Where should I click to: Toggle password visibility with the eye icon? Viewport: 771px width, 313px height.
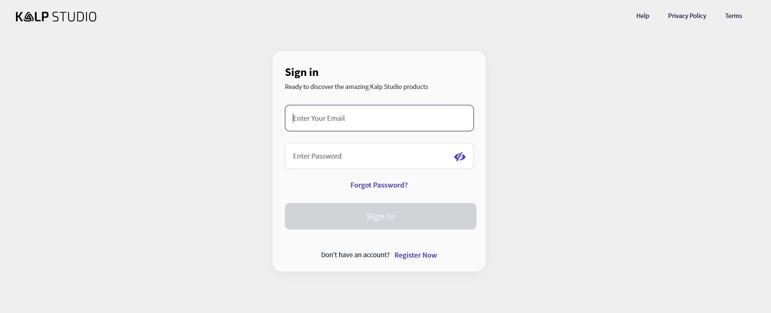click(460, 156)
